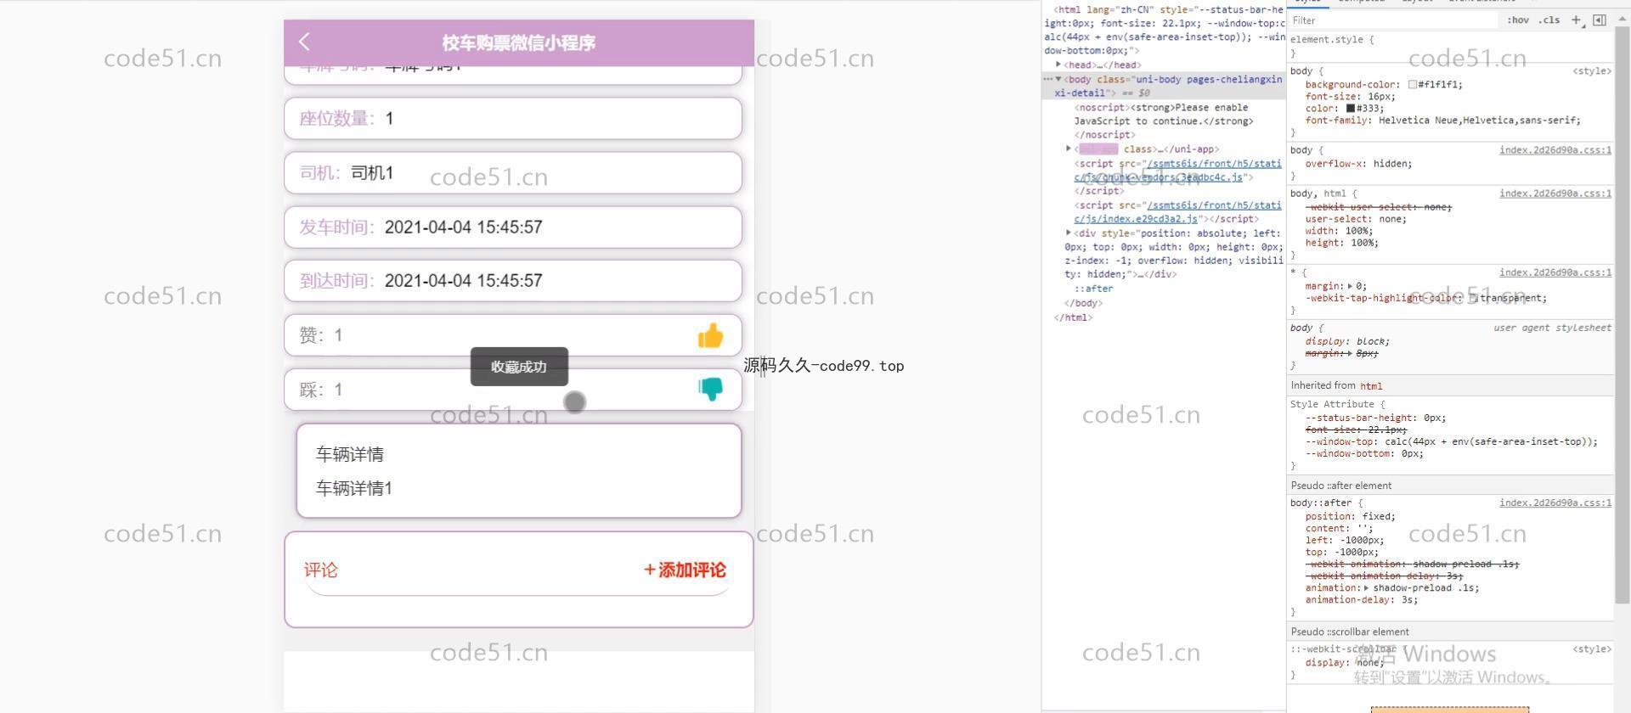Collapse the body node in the DOM tree
Viewport: 1631px width, 713px height.
(1058, 79)
